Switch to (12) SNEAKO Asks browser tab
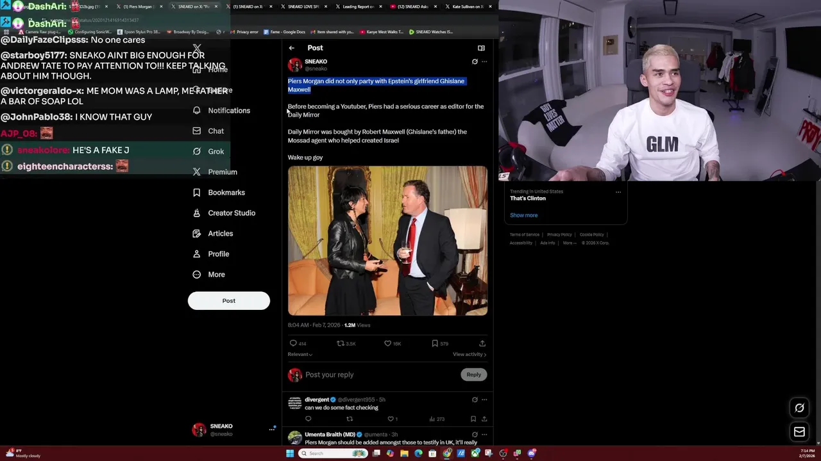This screenshot has height=461, width=821. (x=412, y=6)
